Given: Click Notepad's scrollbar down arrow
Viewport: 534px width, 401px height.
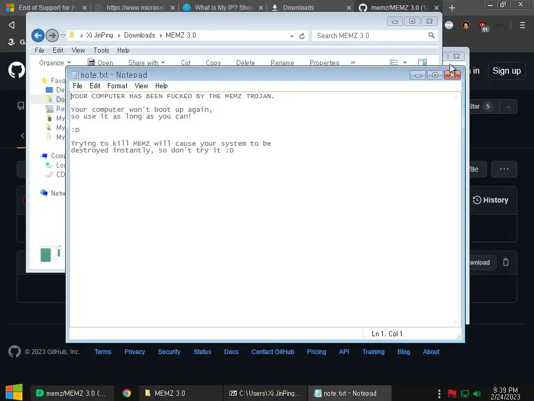Looking at the screenshot, I should (456, 322).
